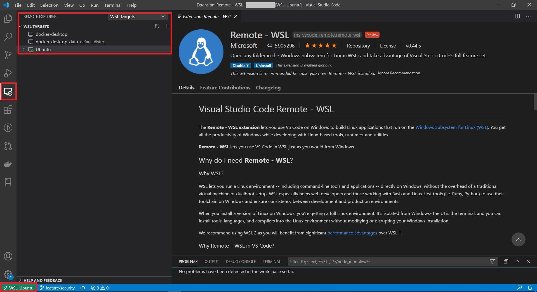
Task: Click the Repository link
Action: click(x=358, y=46)
